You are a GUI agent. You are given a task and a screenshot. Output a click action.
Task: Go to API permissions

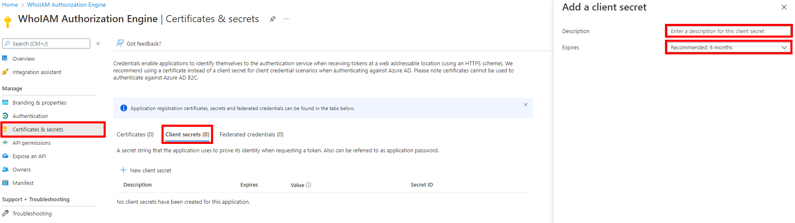(x=31, y=143)
